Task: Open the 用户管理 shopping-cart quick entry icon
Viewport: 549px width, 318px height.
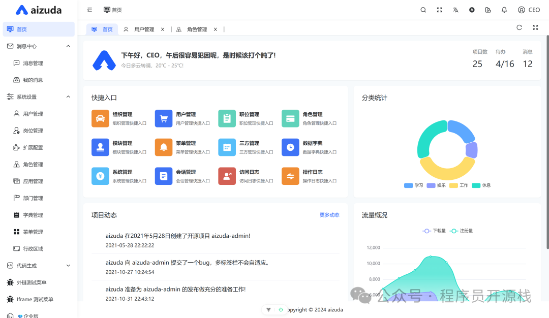Action: click(164, 118)
